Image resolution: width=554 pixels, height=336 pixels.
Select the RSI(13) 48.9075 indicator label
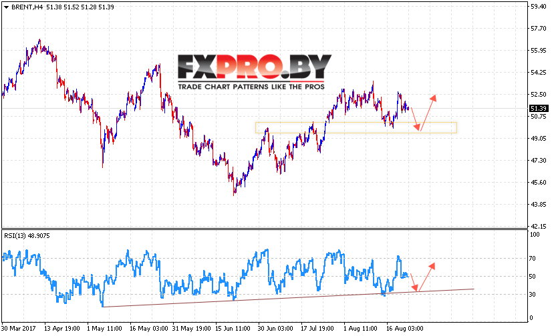[27, 236]
